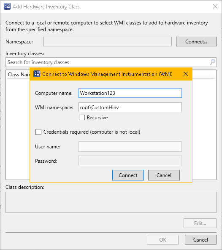The image size is (222, 250).
Task: Click the magnifier icon in inventory search
Action: click(212, 62)
